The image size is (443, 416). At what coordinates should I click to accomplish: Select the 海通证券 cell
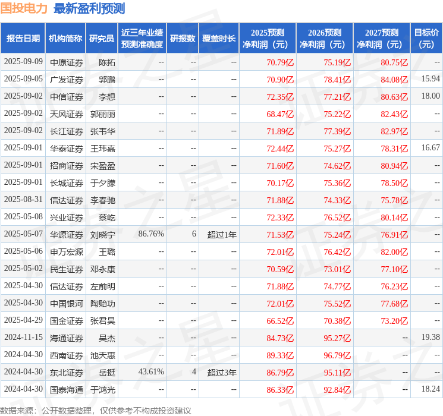pos(67,338)
